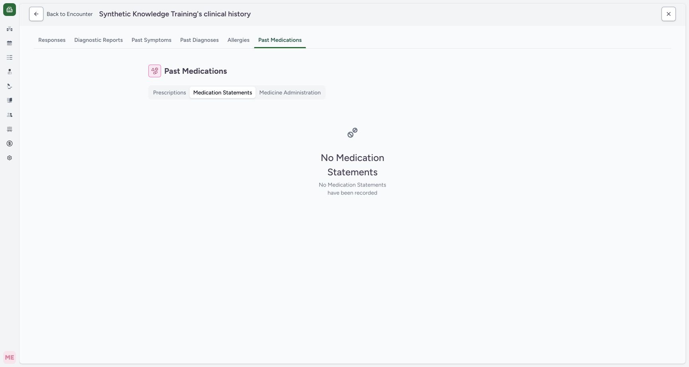Click the empty-state pills icon
The image size is (689, 367).
coord(352,133)
